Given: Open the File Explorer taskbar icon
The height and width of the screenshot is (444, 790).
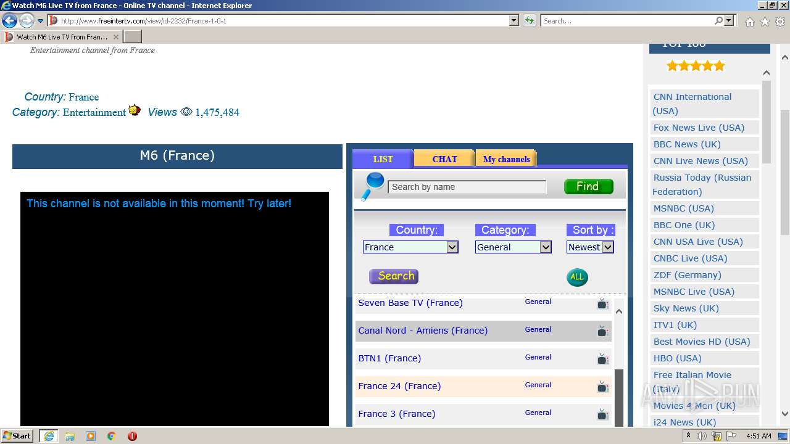Looking at the screenshot, I should [70, 436].
